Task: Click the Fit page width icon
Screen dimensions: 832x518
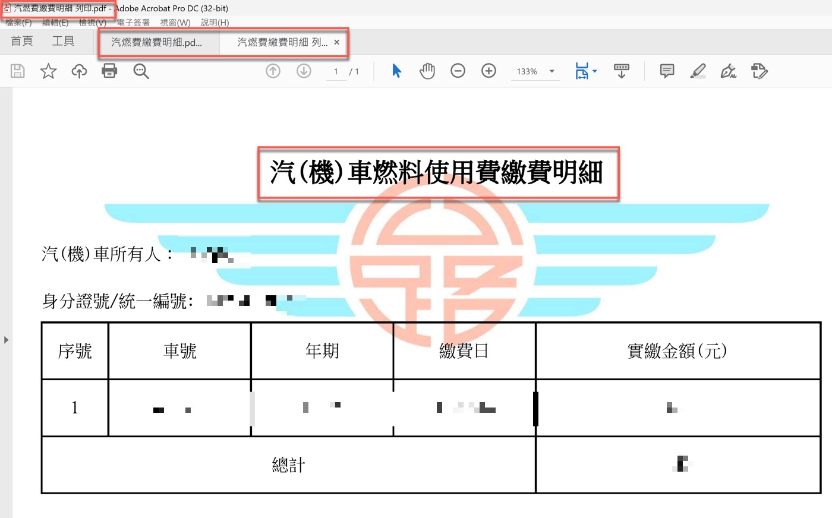Action: coord(582,71)
